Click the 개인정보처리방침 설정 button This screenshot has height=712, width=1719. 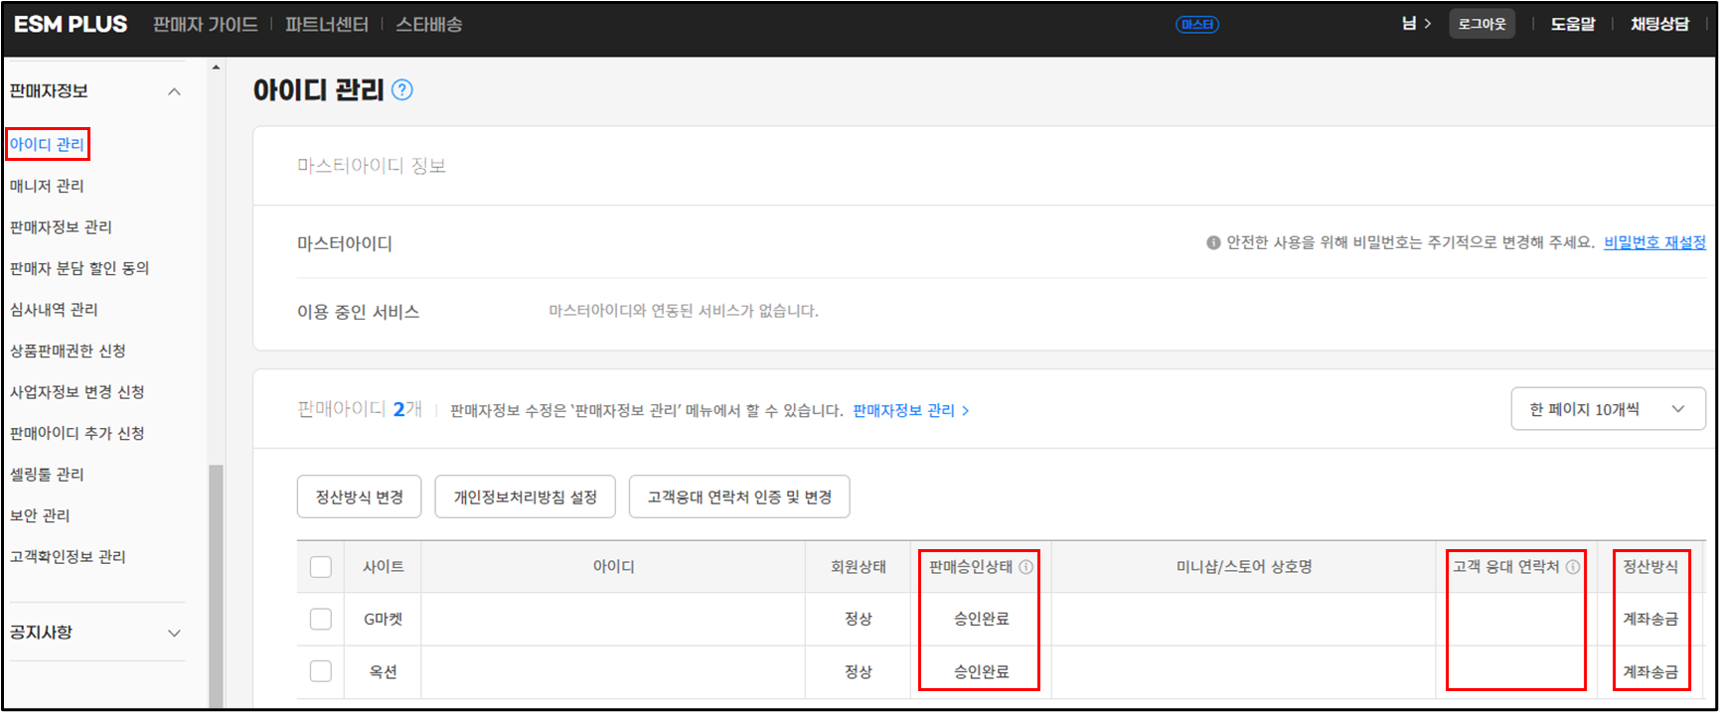click(525, 497)
